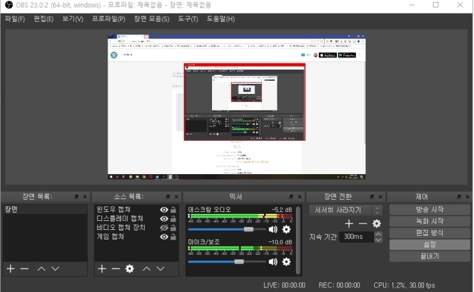Viewport: 474px width, 292px height.
Task: Mute 마이크/보조 speaker icon
Action: click(273, 261)
